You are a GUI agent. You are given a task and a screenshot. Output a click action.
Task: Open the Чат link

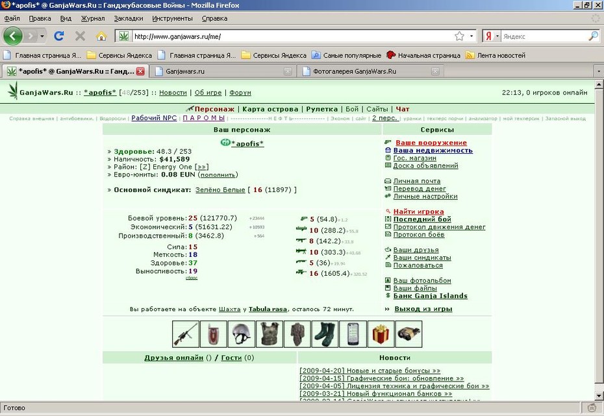coord(403,109)
